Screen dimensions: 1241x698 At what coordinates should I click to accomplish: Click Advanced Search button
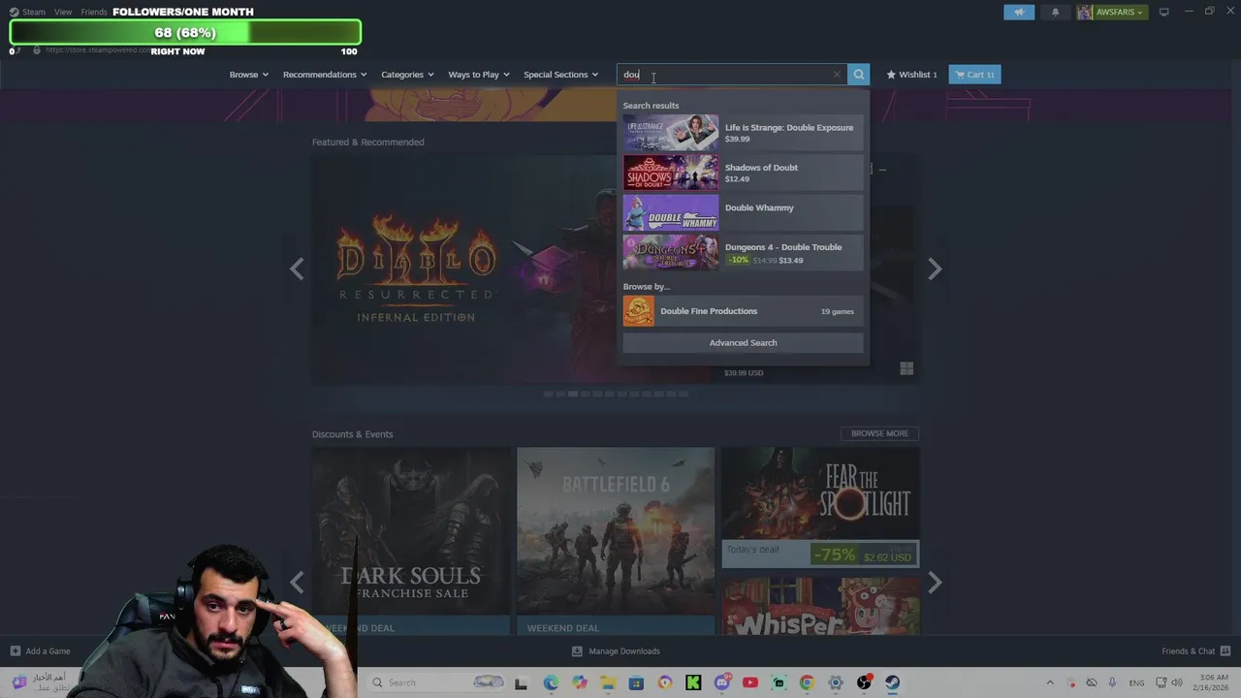(743, 342)
